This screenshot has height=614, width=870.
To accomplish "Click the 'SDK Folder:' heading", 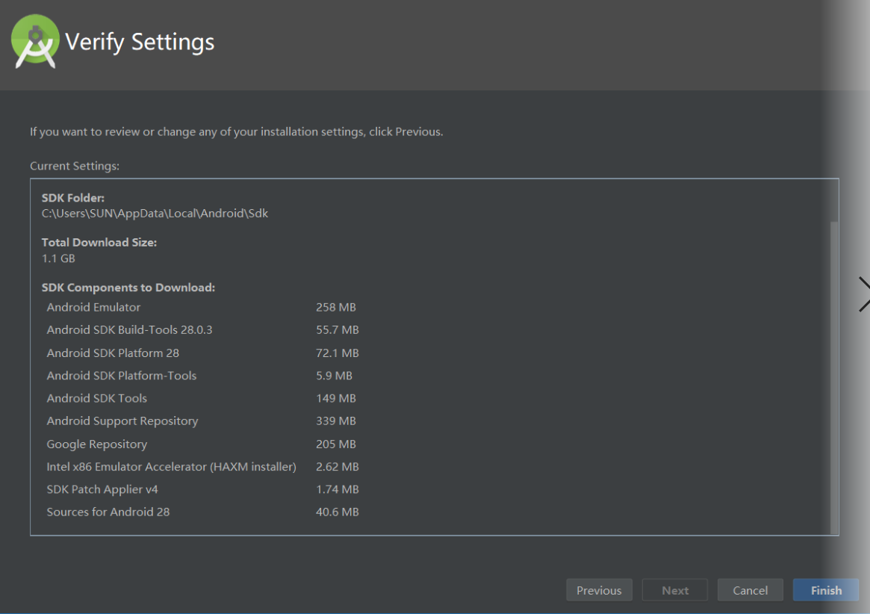I will click(x=72, y=198).
